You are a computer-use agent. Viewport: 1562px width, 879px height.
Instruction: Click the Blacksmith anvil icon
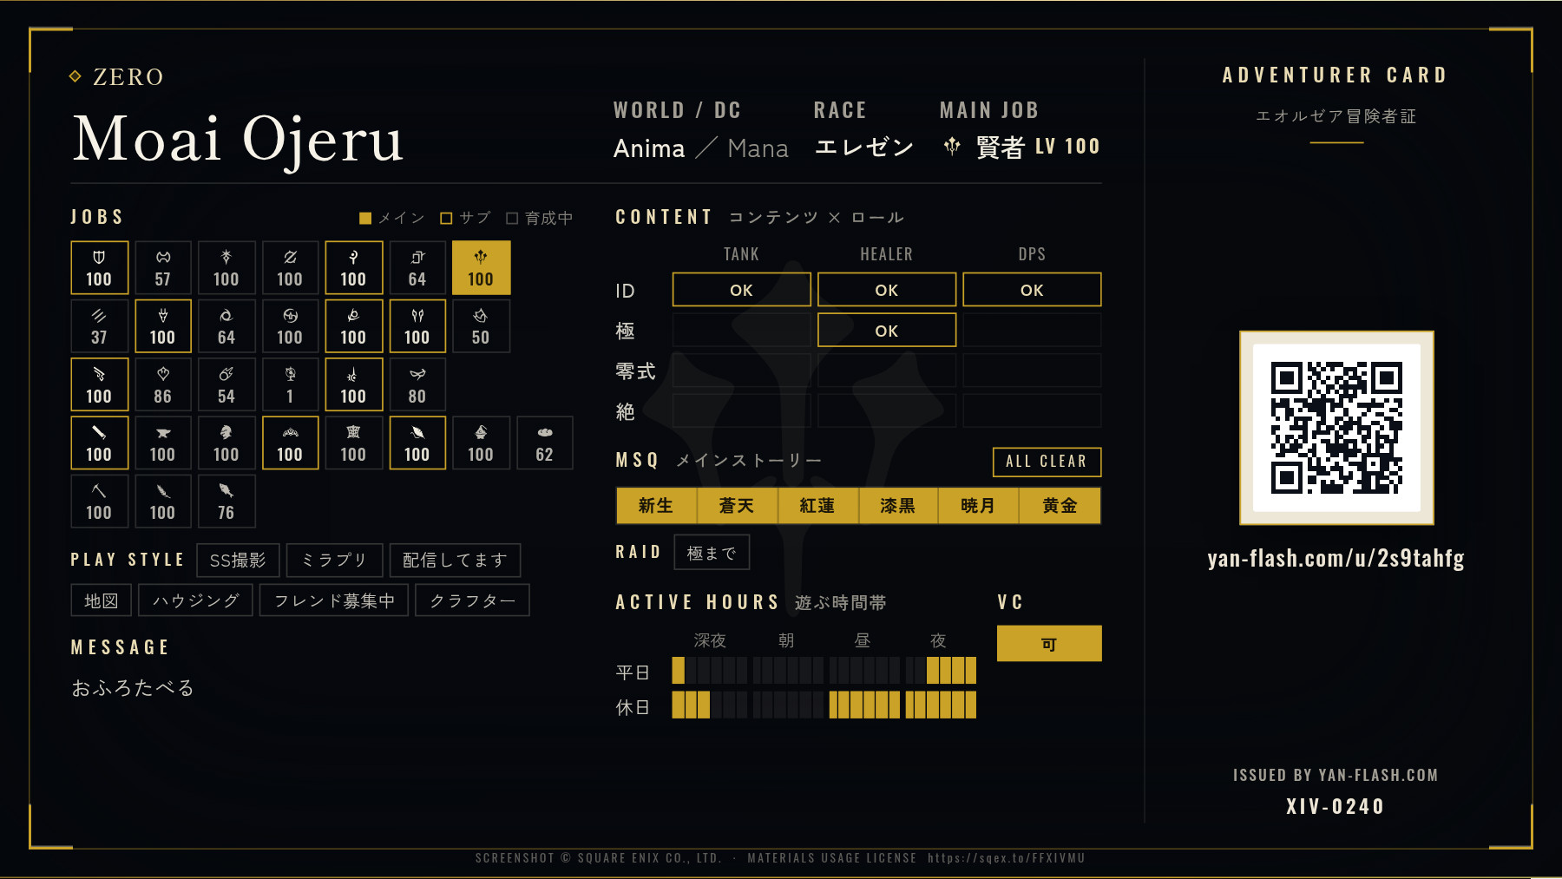(163, 432)
